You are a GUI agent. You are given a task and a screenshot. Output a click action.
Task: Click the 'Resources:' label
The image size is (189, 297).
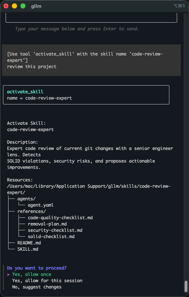coord(20,180)
